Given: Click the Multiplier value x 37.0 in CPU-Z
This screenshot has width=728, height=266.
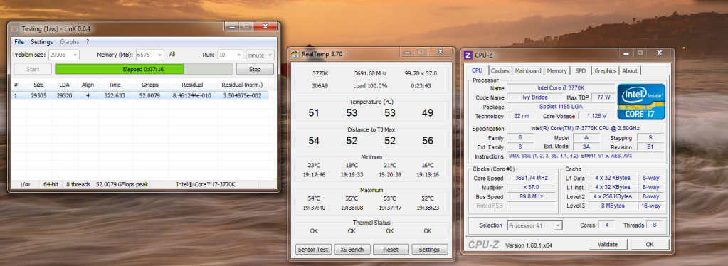Looking at the screenshot, I should point(531,187).
